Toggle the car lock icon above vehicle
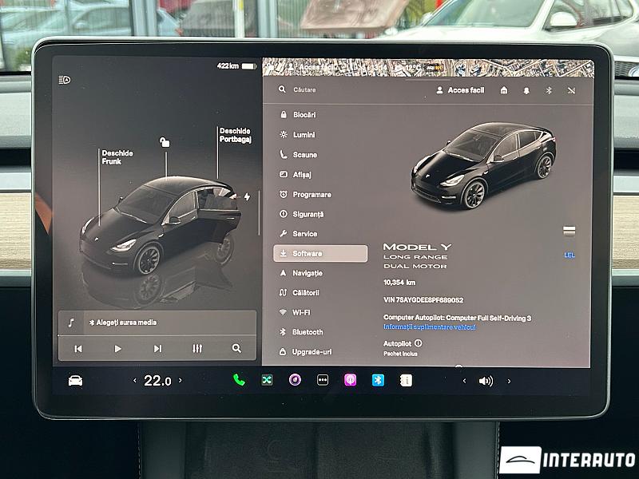 (x=165, y=143)
